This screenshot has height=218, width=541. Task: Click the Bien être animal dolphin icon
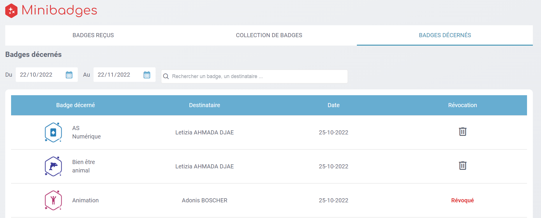[53, 166]
